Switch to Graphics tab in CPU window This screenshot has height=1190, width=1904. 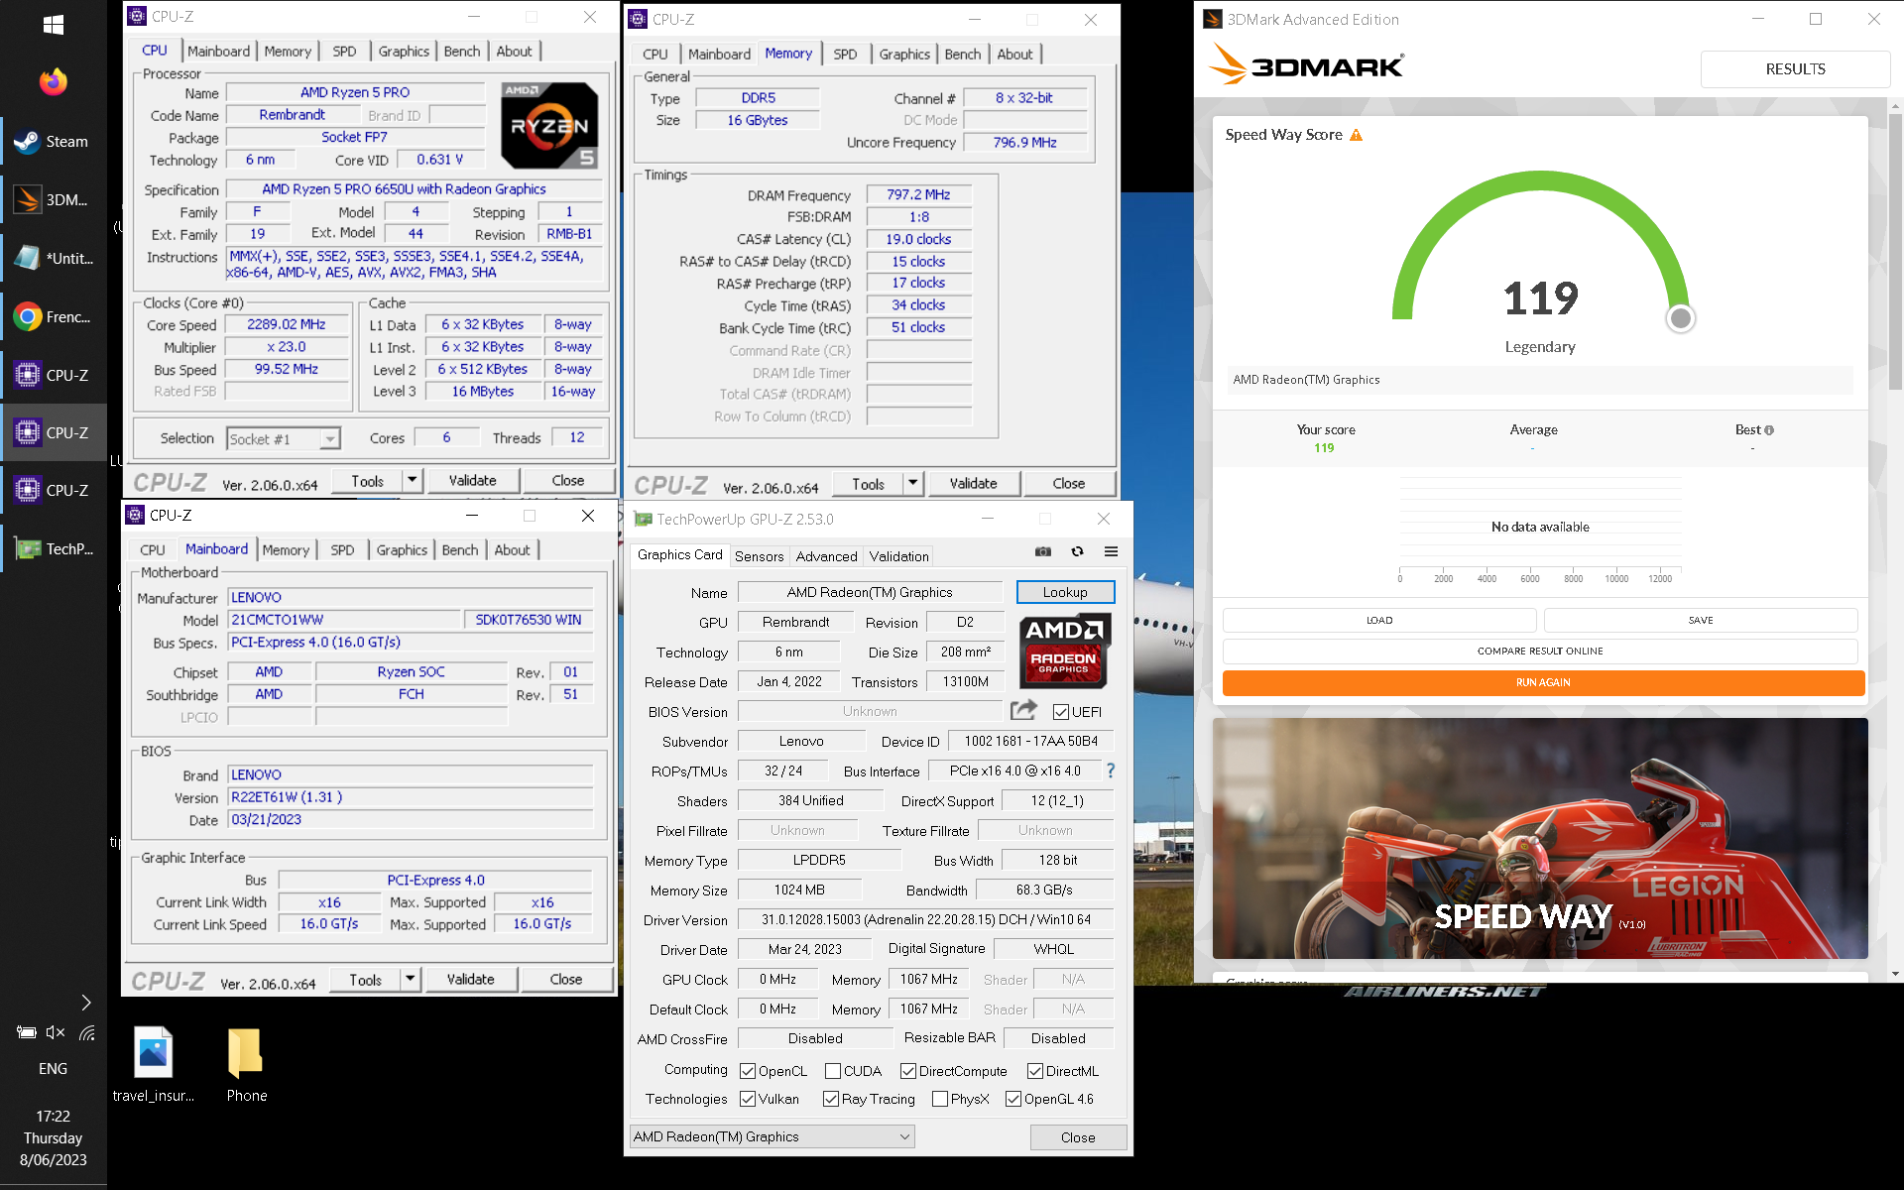click(404, 52)
